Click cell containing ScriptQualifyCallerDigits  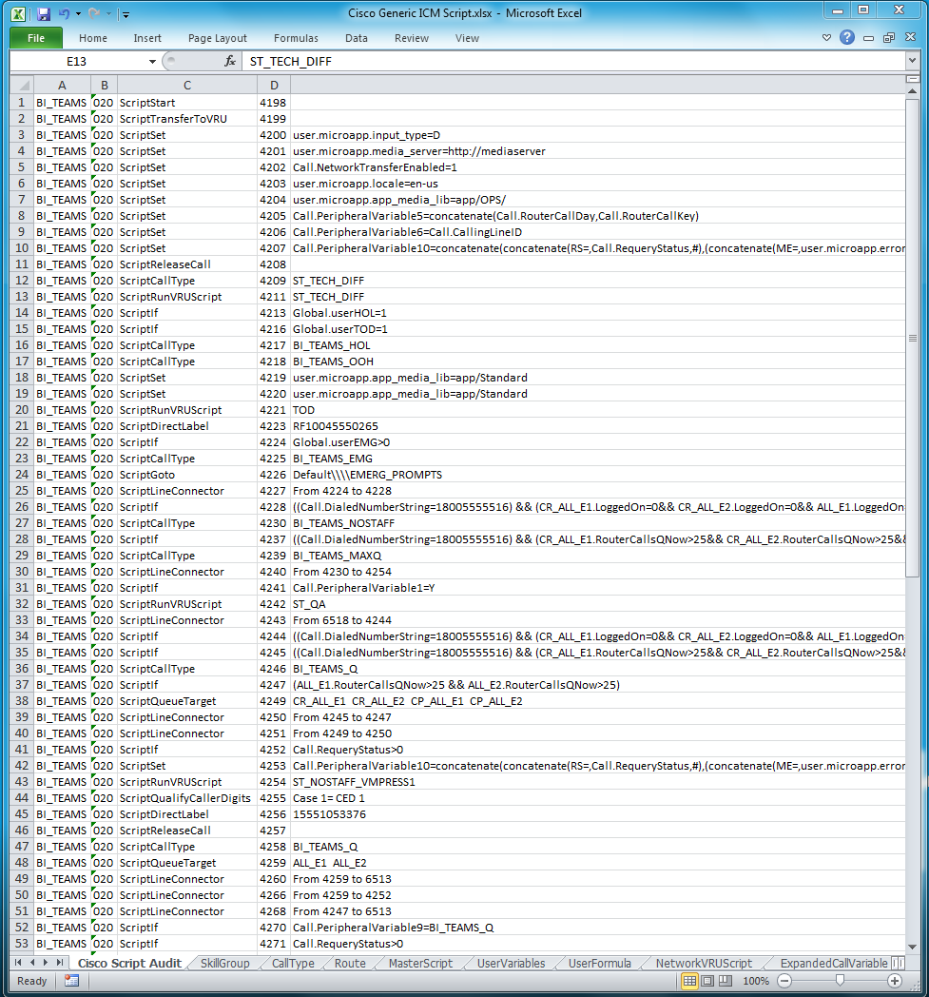[187, 798]
